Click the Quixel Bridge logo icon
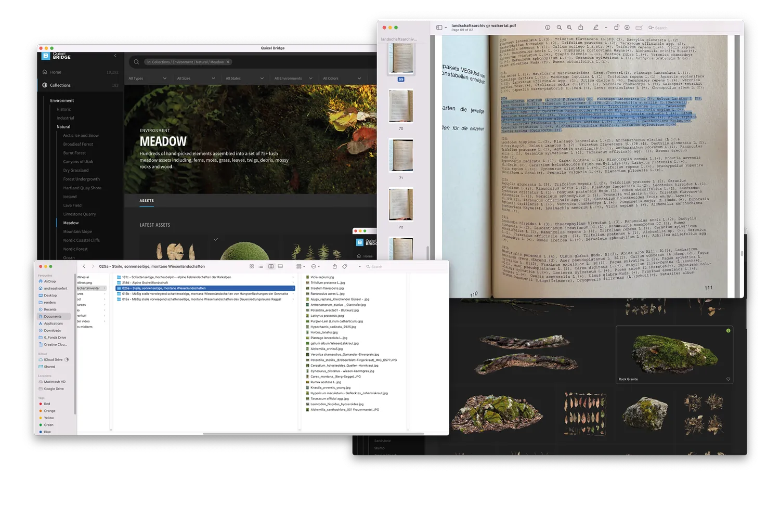Screen dimensions: 780x505 (x=46, y=56)
